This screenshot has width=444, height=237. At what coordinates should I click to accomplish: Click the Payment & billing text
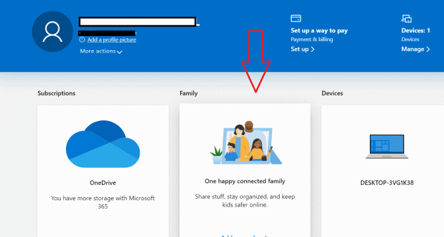click(x=312, y=39)
